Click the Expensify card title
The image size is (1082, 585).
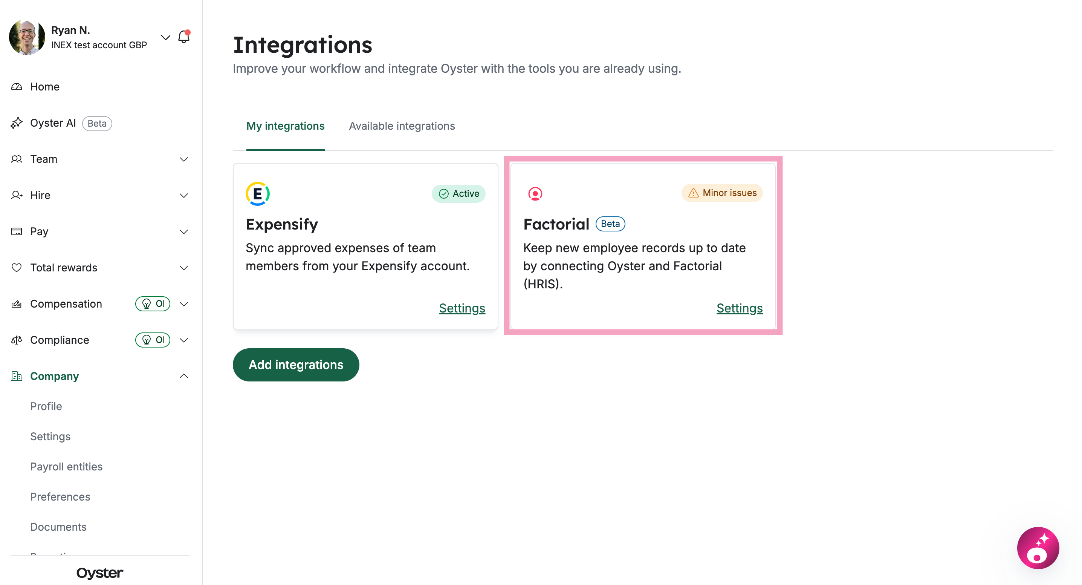282,224
